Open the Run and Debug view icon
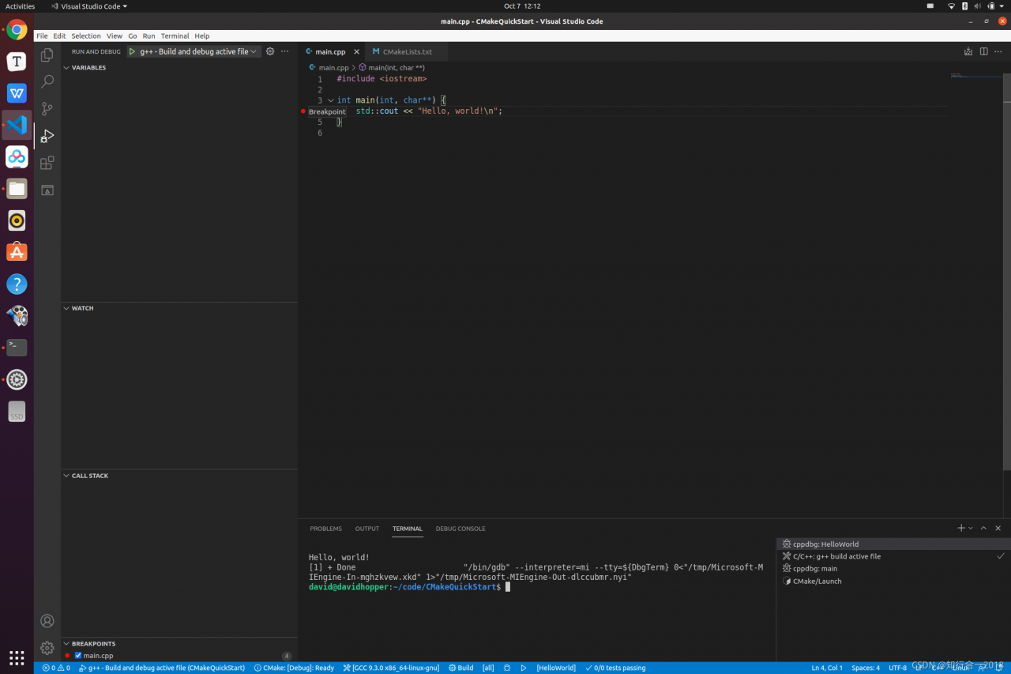Screen dimensions: 1011x674 [x=47, y=135]
